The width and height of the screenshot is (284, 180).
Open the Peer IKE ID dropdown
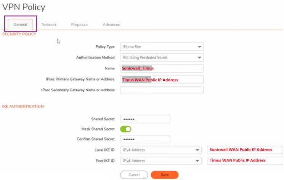pos(160,161)
